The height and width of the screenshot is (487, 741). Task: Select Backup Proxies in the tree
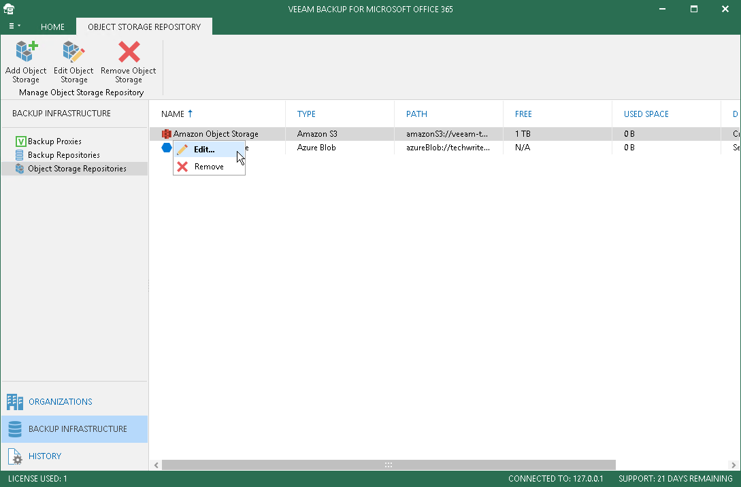pyautogui.click(x=54, y=141)
